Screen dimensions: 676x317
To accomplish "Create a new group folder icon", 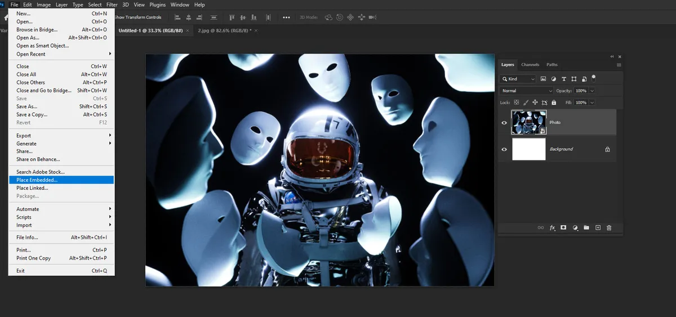I will (x=586, y=227).
